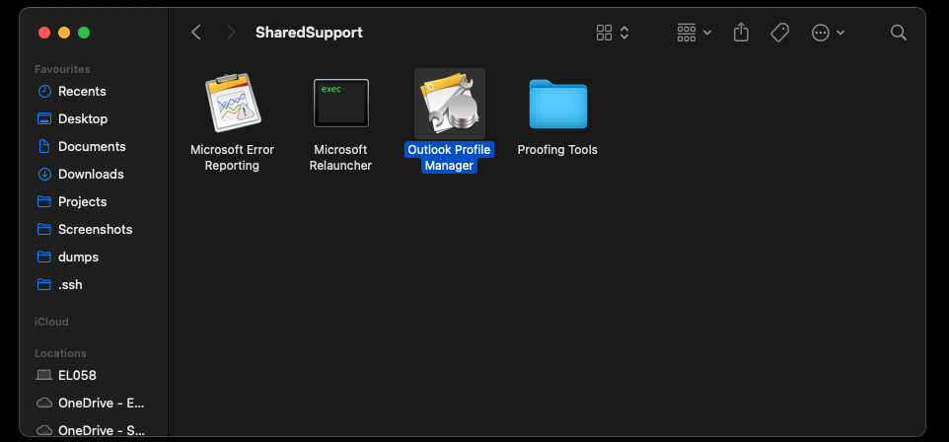
Task: Go back with the left chevron
Action: tap(196, 33)
